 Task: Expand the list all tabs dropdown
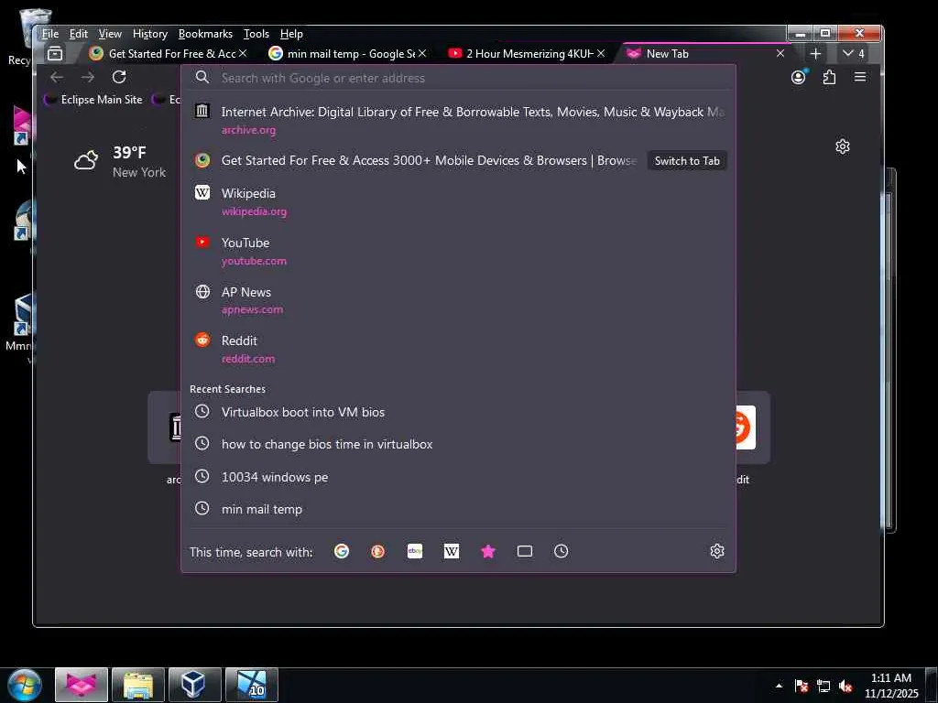click(853, 54)
